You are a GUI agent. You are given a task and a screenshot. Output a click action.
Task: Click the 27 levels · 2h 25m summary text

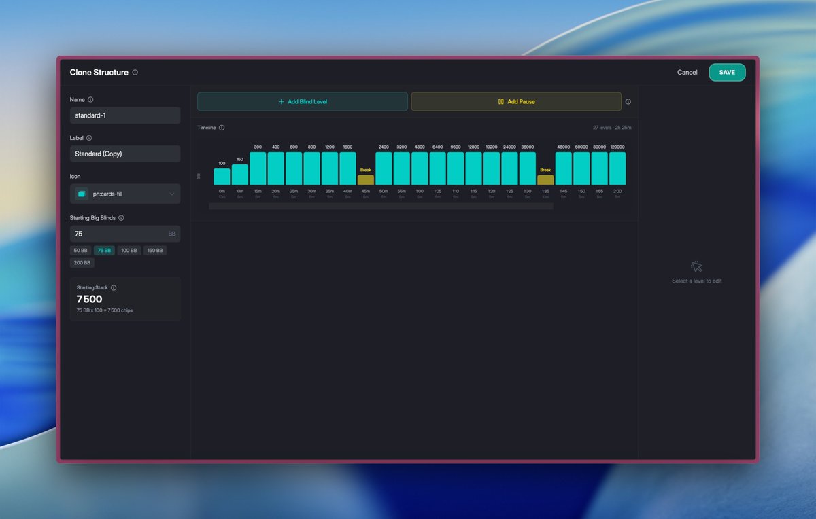tap(612, 128)
